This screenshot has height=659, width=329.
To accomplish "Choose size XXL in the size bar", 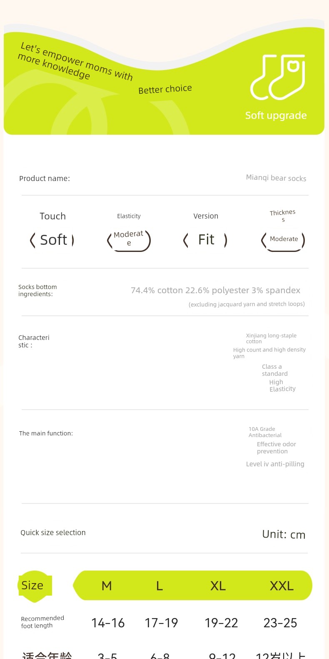I will tap(282, 586).
